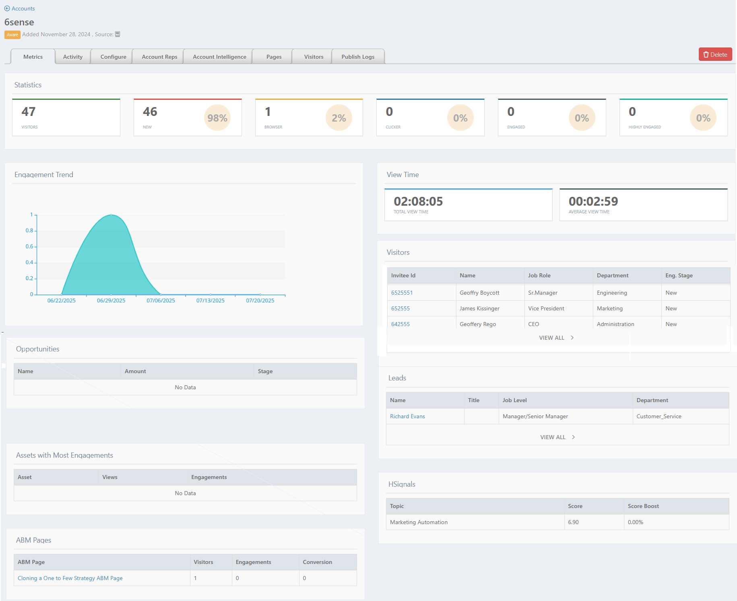Click the Aware status badge
The width and height of the screenshot is (737, 601).
tap(12, 35)
